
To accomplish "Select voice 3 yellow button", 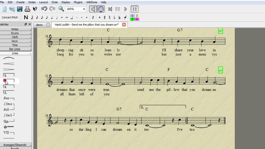I will 137,16.
